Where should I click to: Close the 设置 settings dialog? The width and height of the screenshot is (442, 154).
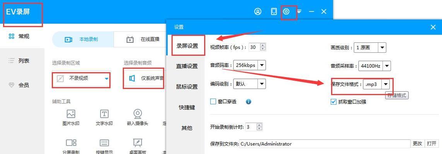[x=433, y=27]
